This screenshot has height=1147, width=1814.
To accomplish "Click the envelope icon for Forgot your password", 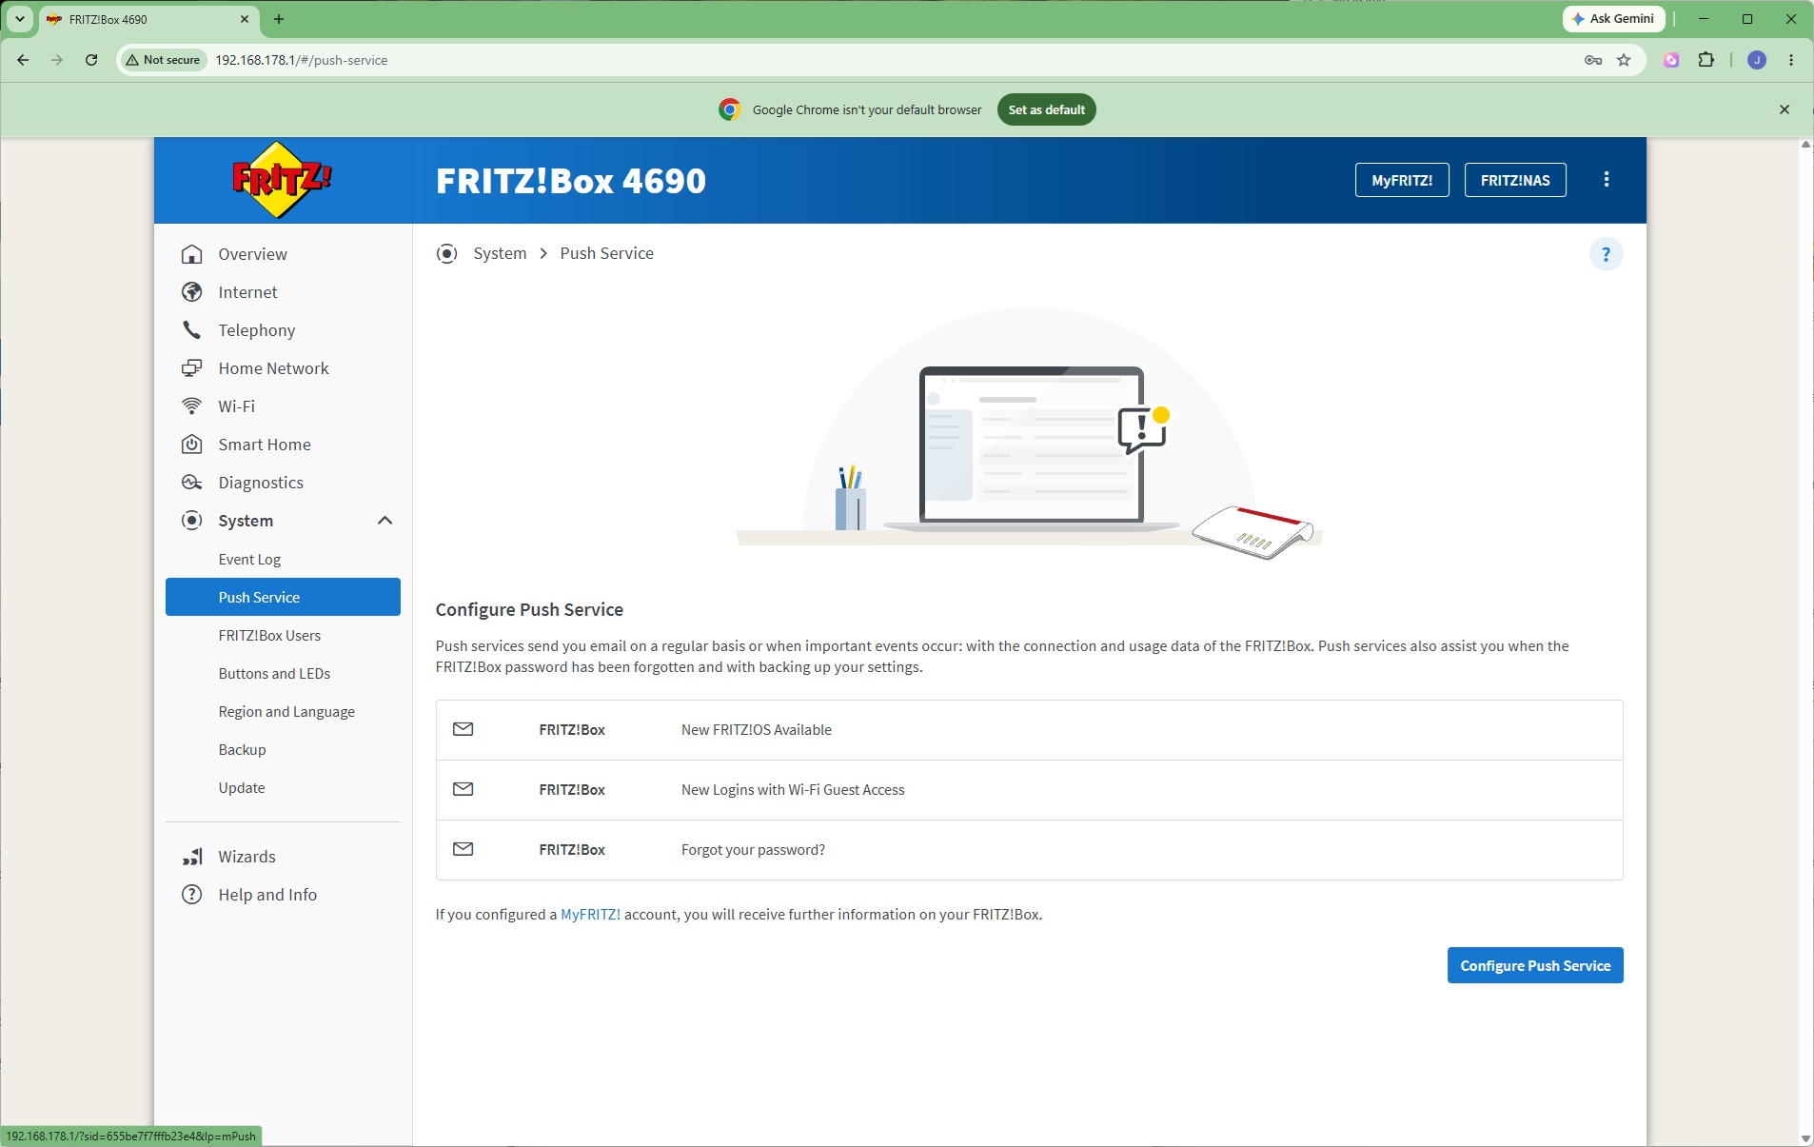I will click(x=463, y=849).
